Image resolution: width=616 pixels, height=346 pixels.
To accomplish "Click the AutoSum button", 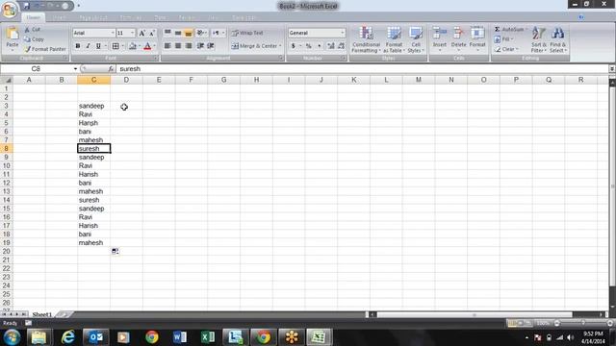I will point(509,30).
